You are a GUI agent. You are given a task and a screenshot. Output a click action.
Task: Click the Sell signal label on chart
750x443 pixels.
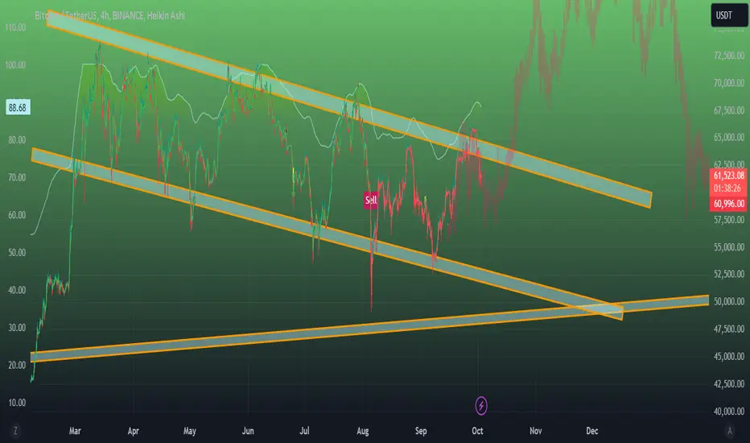tap(371, 200)
